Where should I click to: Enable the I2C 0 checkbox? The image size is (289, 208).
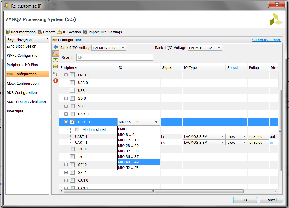pos(73,149)
